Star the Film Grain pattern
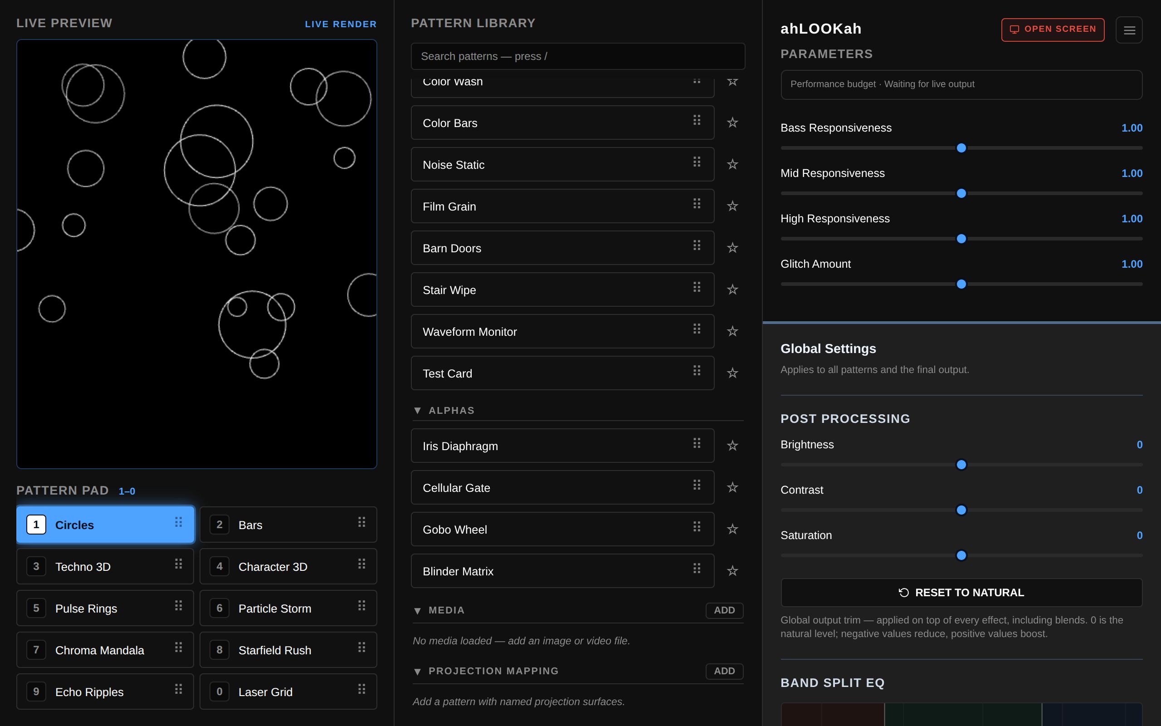This screenshot has width=1161, height=726. (732, 206)
